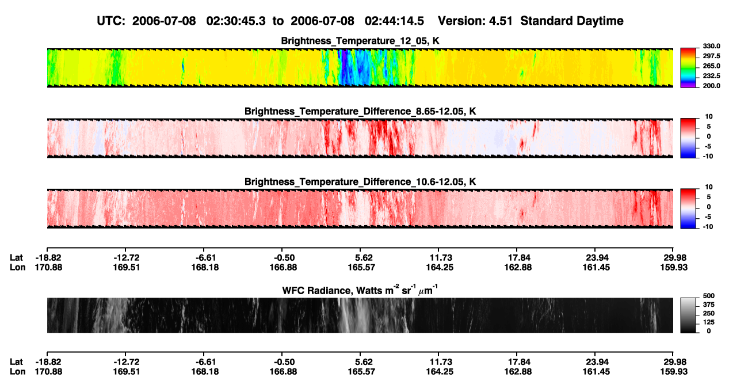Click longitude 170.88 under the 10.6-12.05 panel

click(x=48, y=267)
